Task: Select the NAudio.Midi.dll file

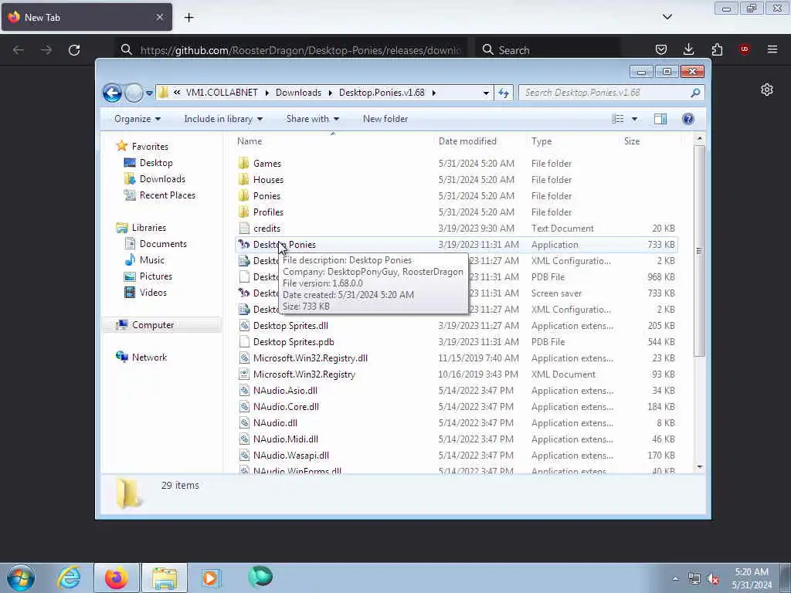Action: pyautogui.click(x=286, y=439)
